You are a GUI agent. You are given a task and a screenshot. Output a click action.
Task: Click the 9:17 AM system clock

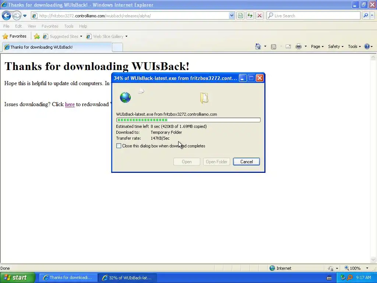tap(363, 278)
